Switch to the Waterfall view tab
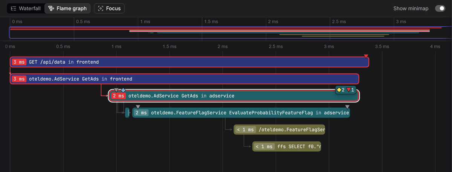This screenshot has height=172, width=452. click(26, 8)
